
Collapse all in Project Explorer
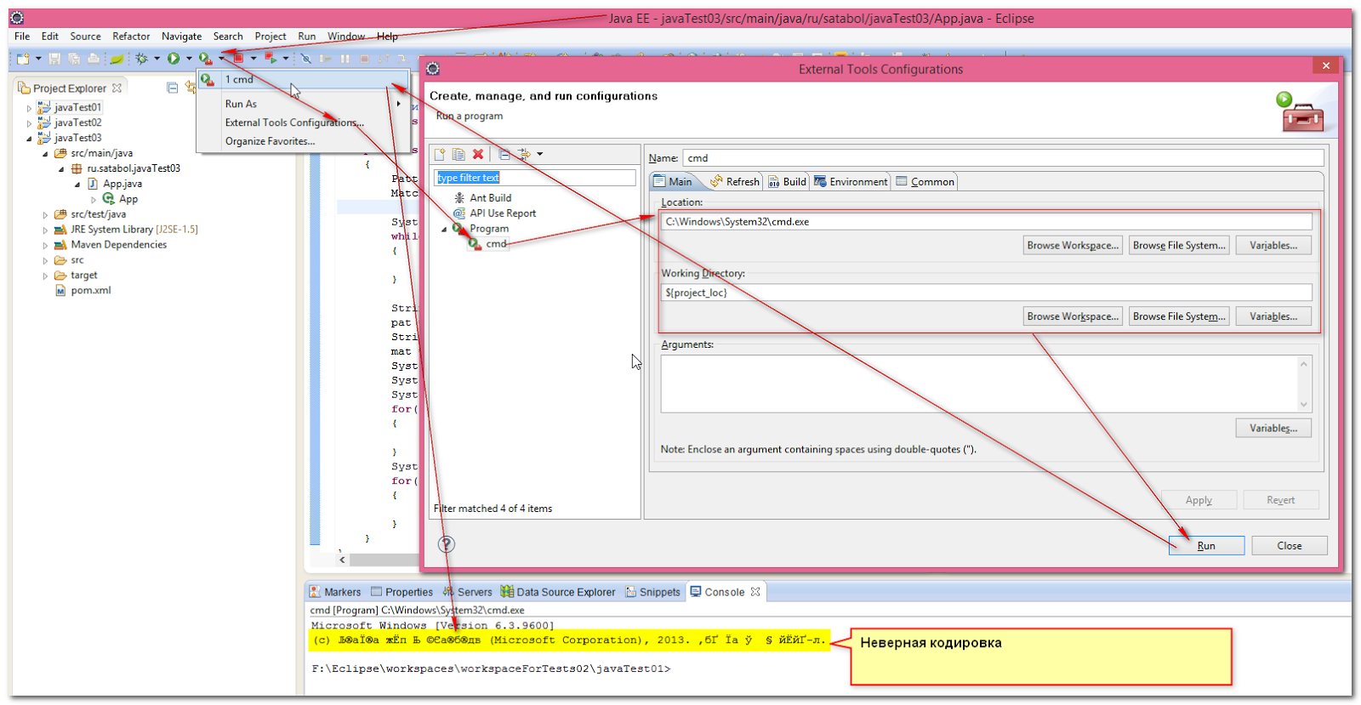coord(172,88)
